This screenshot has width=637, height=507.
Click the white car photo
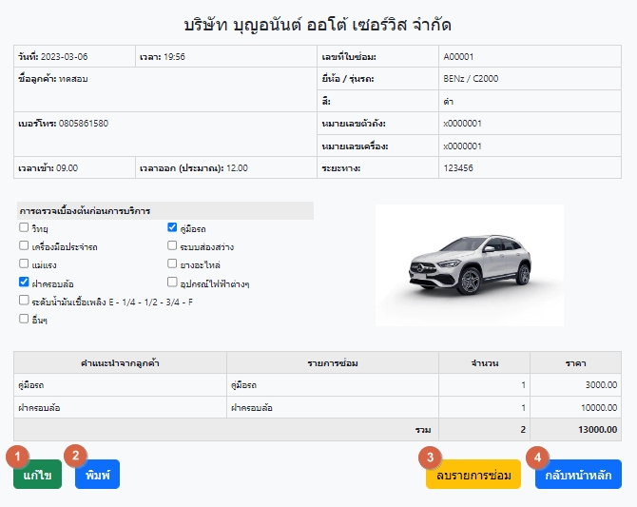469,264
